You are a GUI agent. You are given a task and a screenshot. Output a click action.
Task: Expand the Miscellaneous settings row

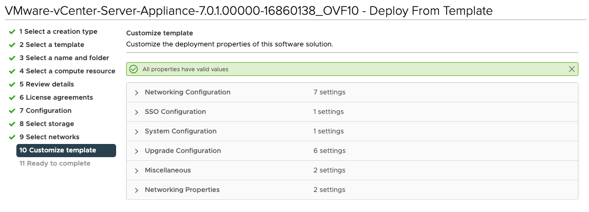pos(137,170)
